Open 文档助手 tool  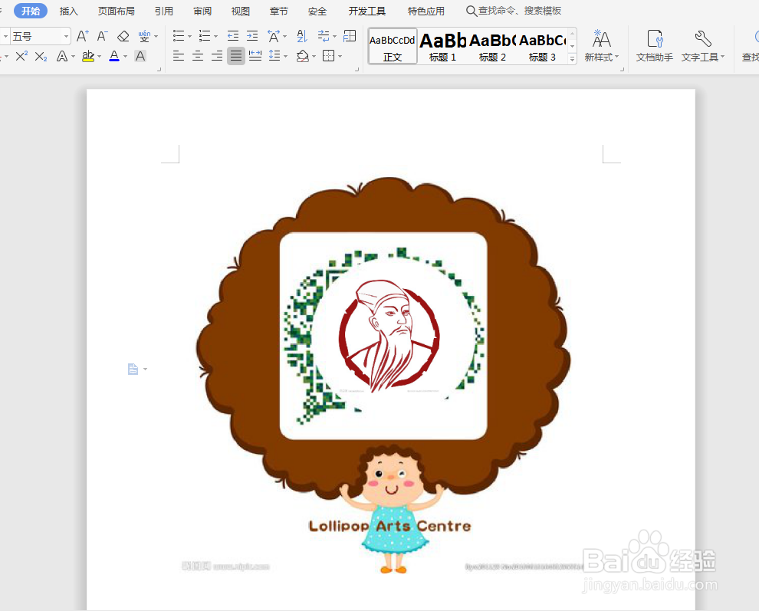655,45
